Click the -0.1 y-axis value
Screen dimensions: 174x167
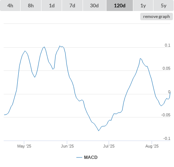[x=167, y=138]
